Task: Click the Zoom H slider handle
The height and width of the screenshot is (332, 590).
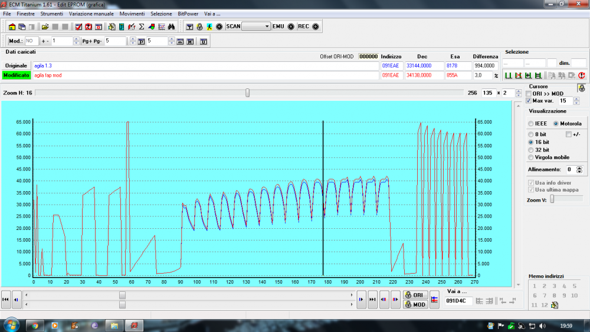Action: [x=247, y=93]
